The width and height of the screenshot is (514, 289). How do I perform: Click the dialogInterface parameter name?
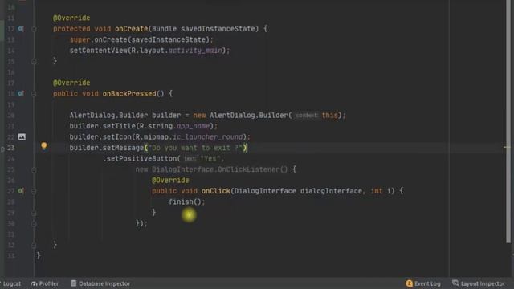pos(331,191)
